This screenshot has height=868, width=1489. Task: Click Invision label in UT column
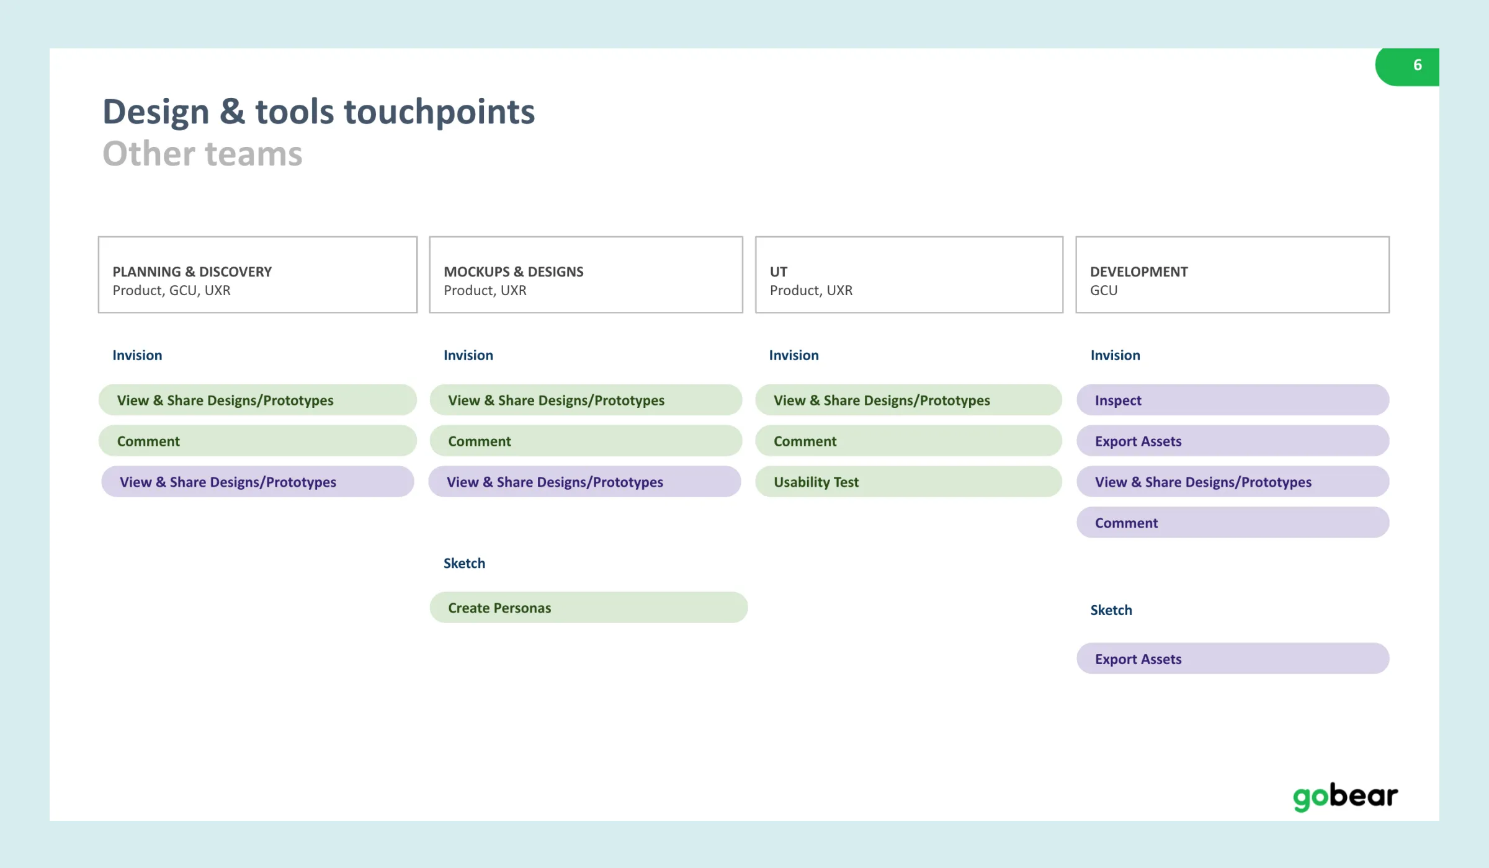(794, 355)
